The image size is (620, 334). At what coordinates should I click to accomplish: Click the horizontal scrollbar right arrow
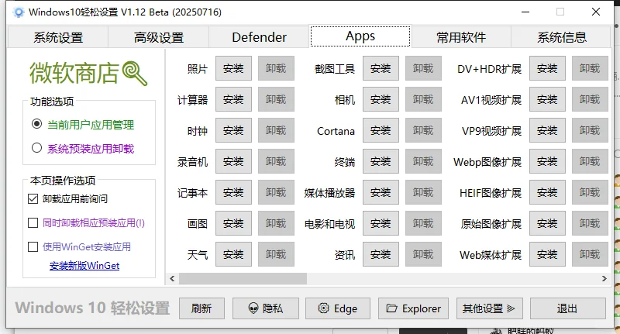[x=604, y=279]
